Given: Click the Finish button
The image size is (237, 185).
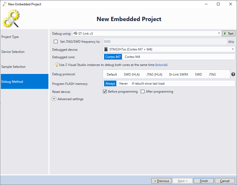Looking at the screenshot, I should (204, 181).
